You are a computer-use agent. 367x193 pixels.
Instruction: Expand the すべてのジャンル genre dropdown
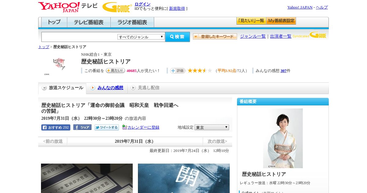[141, 37]
